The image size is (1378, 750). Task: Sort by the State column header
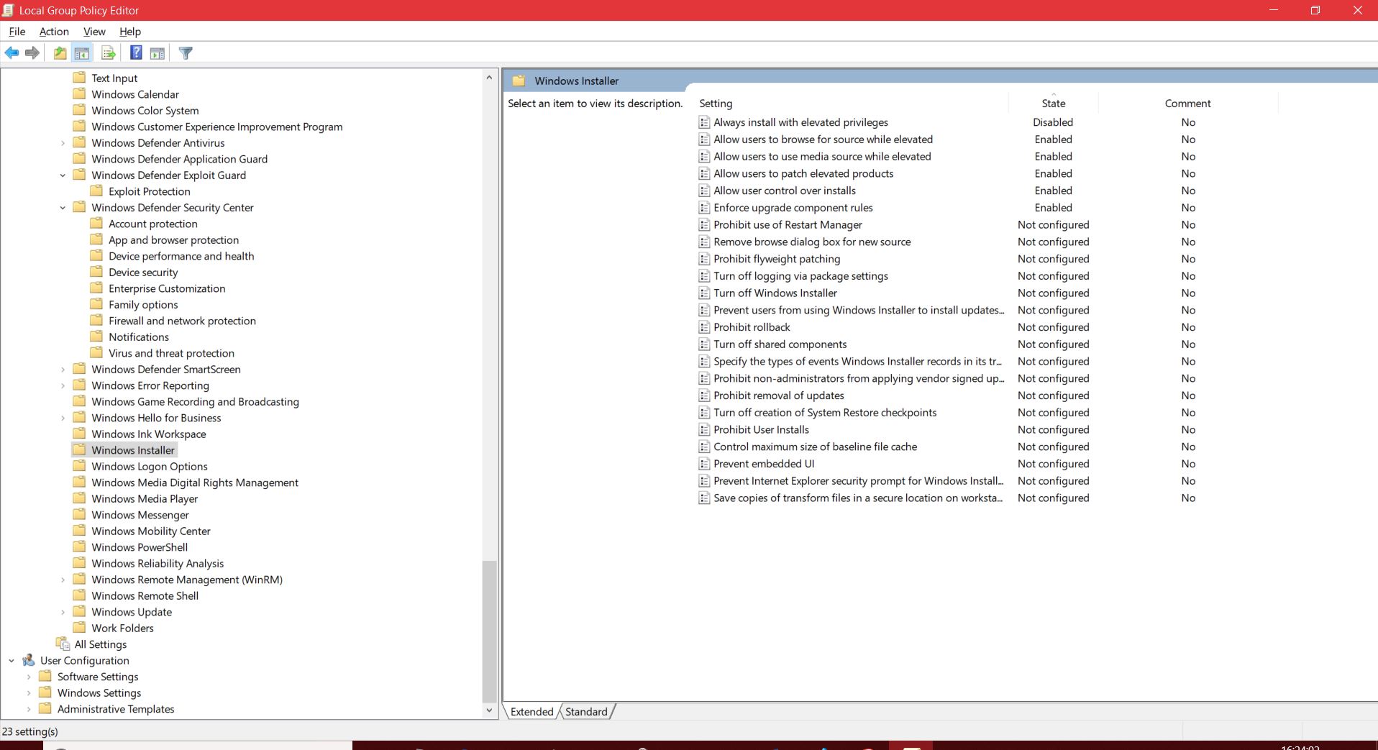pos(1054,104)
